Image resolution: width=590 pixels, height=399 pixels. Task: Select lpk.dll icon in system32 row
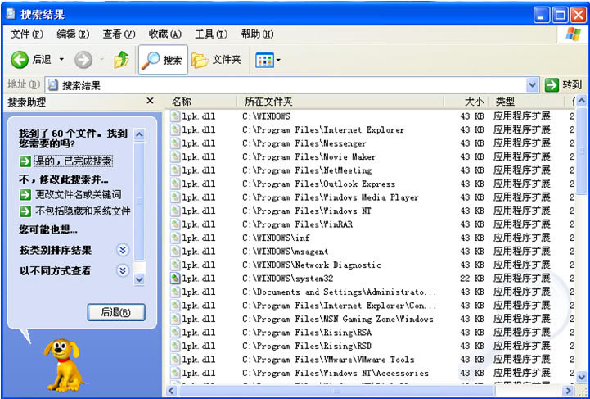[175, 279]
